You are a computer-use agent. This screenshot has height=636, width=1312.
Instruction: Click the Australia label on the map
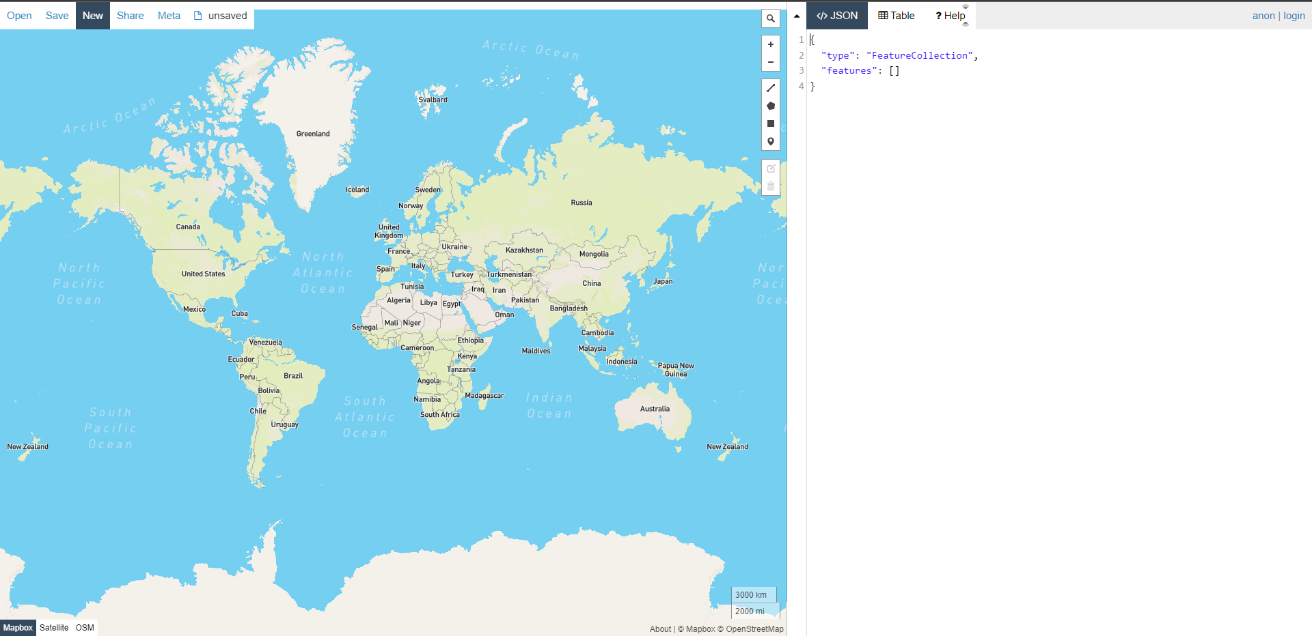[x=655, y=409]
